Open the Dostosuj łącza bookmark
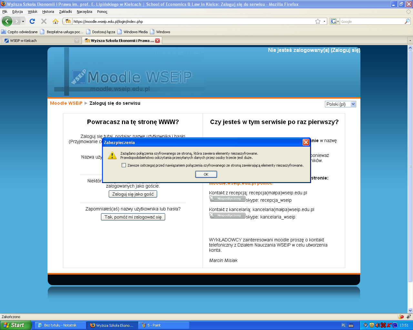The height and width of the screenshot is (330, 413). 100,32
